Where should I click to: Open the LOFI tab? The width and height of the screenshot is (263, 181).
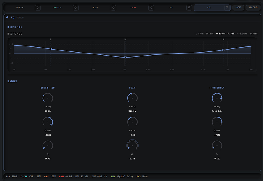[133, 8]
